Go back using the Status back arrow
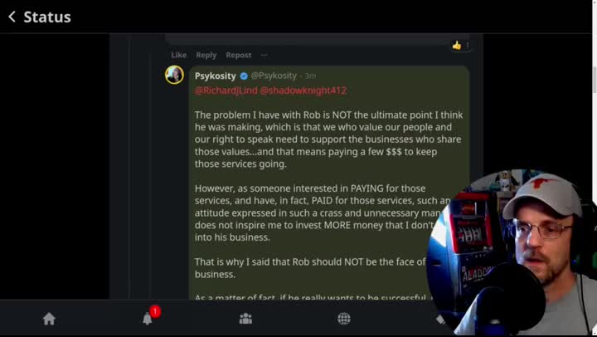 [x=12, y=17]
